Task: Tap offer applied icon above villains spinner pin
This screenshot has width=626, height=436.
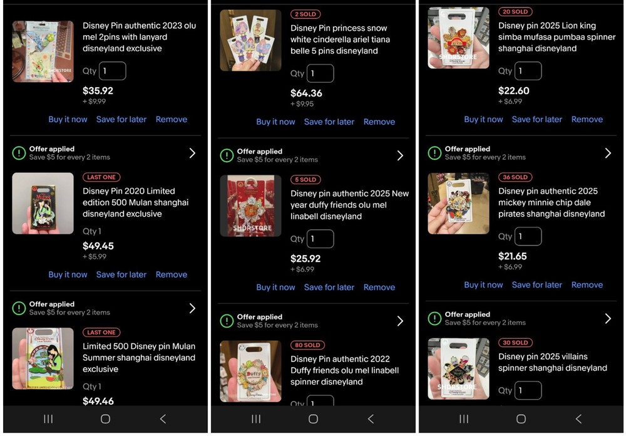Action: point(434,318)
